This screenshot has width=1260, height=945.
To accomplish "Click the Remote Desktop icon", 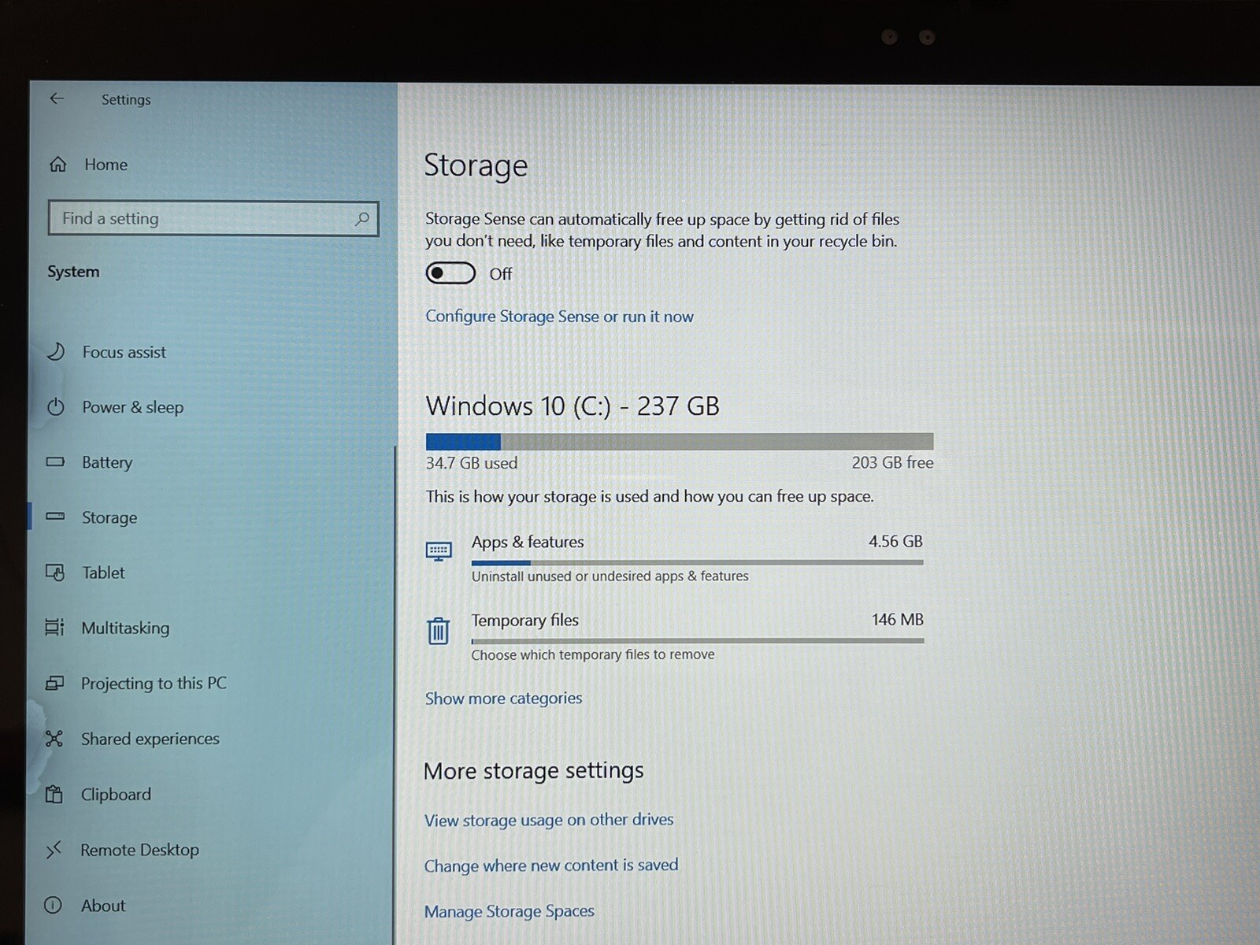I will point(53,850).
